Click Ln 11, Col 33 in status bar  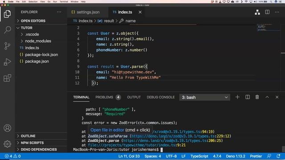(x=129, y=156)
